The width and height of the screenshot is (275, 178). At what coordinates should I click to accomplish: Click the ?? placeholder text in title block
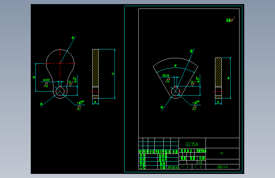coord(221,153)
